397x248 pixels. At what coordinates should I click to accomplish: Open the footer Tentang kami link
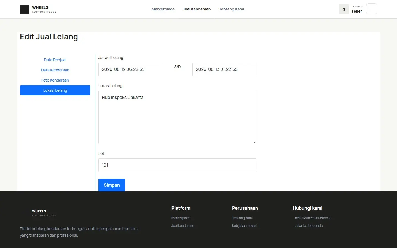point(242,218)
